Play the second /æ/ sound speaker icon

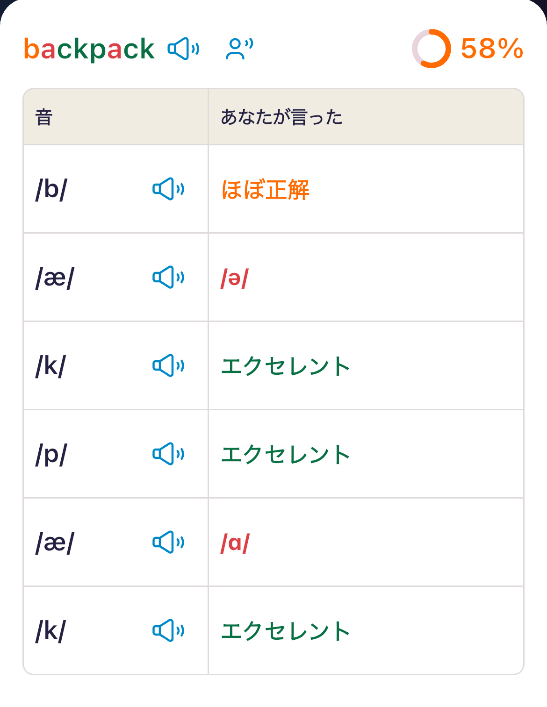click(168, 542)
